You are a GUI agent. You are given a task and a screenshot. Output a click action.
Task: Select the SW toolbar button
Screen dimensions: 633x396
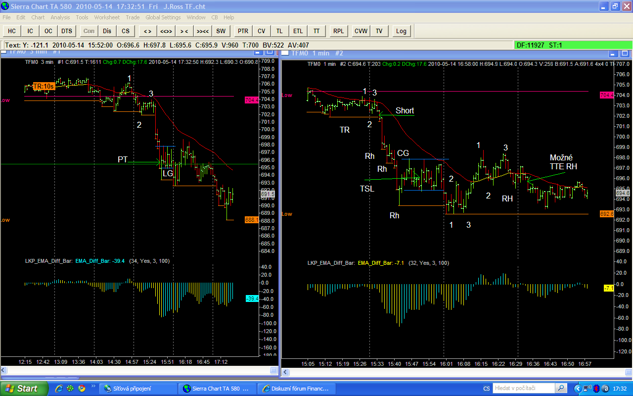(221, 31)
